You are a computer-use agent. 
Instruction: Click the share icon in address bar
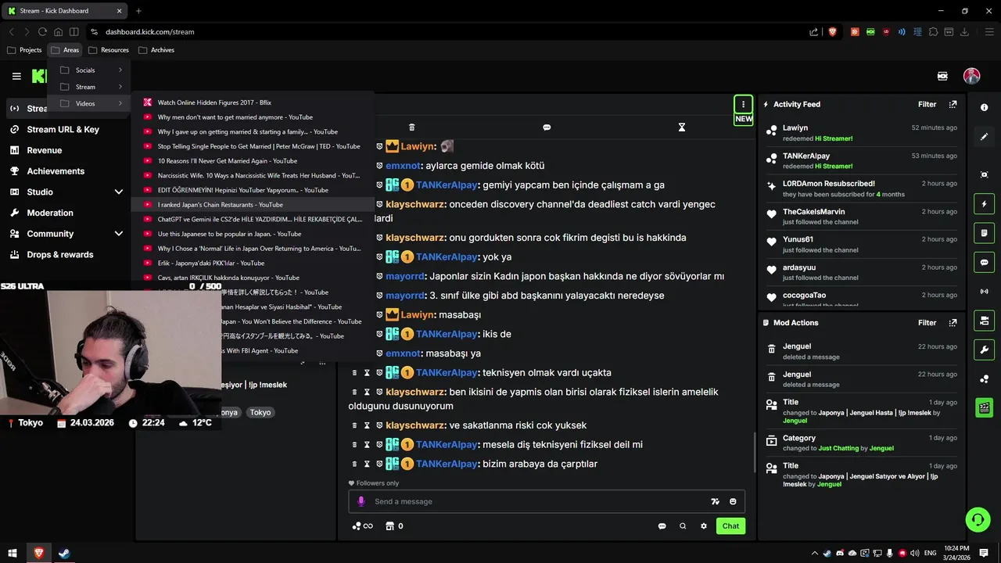pyautogui.click(x=814, y=32)
